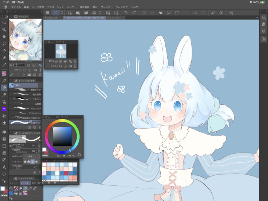The height and width of the screenshot is (201, 268).
Task: Click the Undo arrow in command bar
Action: click(x=126, y=12)
